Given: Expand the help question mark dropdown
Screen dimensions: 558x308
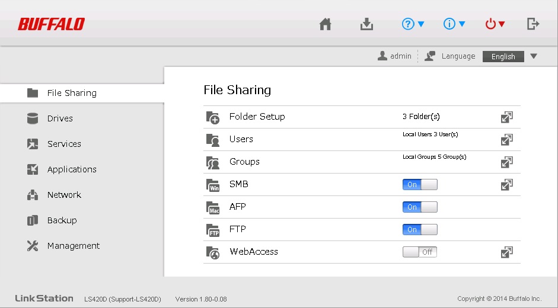Looking at the screenshot, I should coord(413,24).
